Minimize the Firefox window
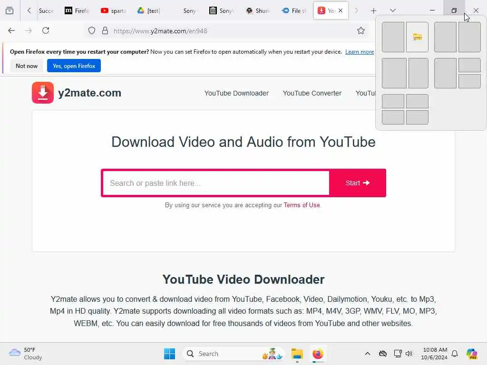The height and width of the screenshot is (365, 487). point(432,10)
